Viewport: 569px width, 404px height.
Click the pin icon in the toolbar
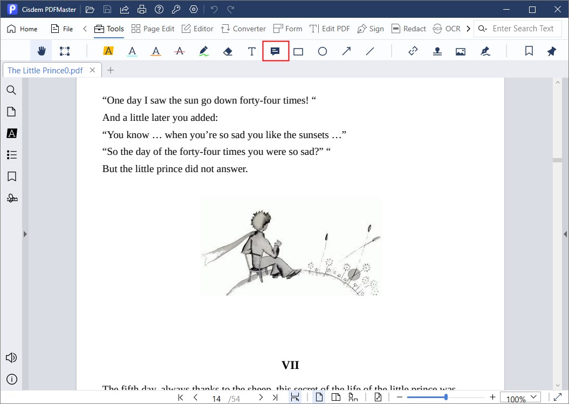click(x=552, y=51)
